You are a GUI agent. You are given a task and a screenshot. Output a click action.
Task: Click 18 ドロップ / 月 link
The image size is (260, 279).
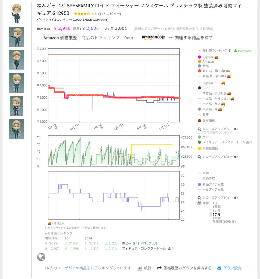[x=146, y=243]
